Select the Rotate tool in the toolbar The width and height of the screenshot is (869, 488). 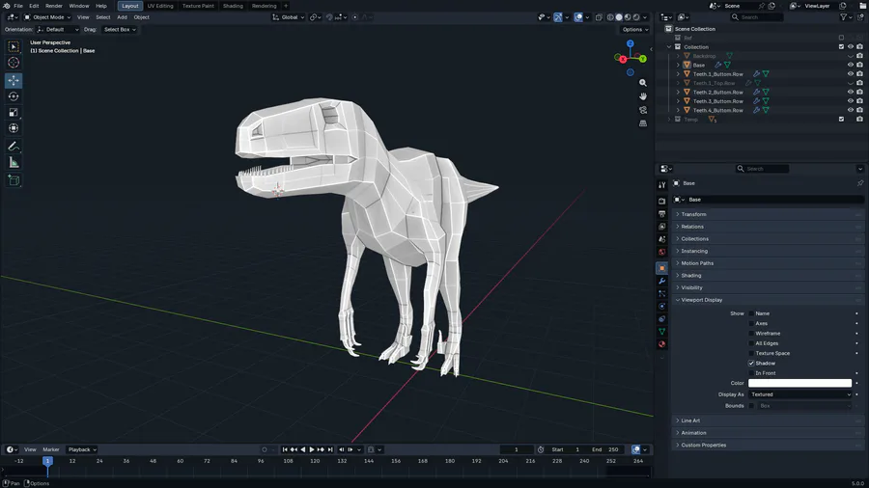tap(14, 96)
